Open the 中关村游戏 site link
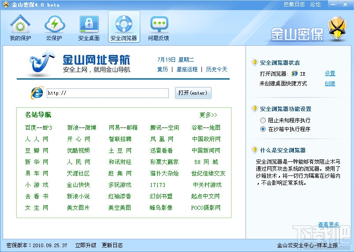The image size is (354, 252). pos(207,185)
